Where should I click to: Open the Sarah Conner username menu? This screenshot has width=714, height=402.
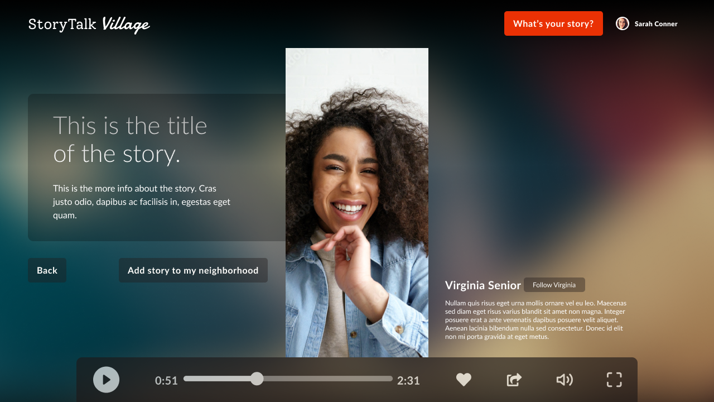click(656, 24)
